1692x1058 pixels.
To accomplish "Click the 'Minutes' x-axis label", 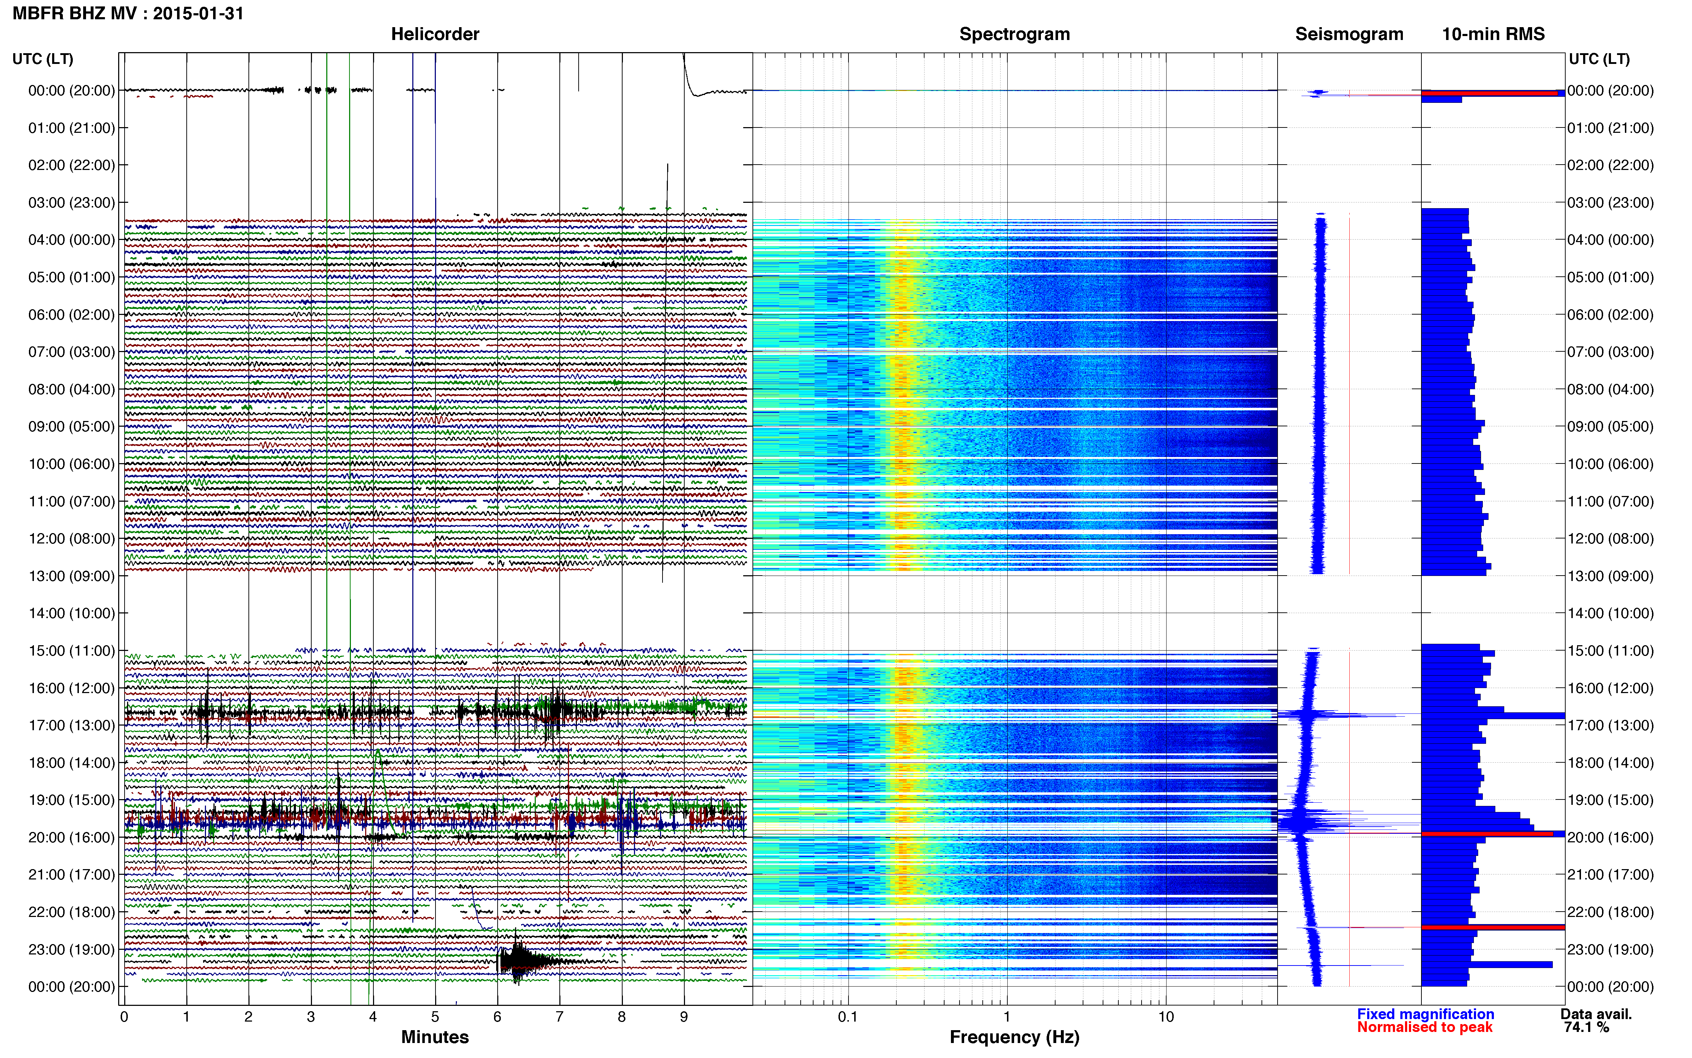I will coord(434,1037).
